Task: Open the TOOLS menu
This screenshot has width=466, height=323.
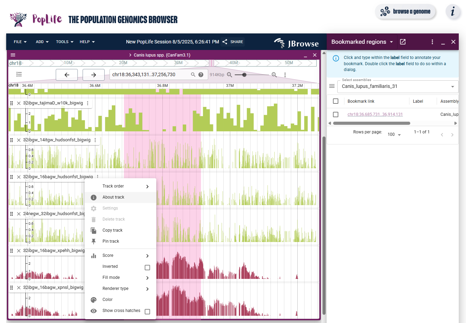Action: 65,42
